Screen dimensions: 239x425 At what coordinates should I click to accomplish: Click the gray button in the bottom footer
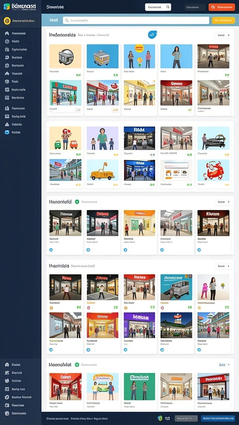[x=186, y=418]
